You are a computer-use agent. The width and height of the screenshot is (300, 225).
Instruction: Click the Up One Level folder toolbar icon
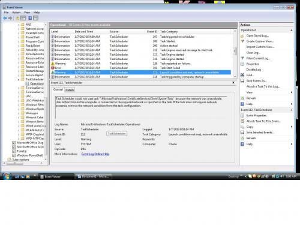pyautogui.click(x=18, y=18)
